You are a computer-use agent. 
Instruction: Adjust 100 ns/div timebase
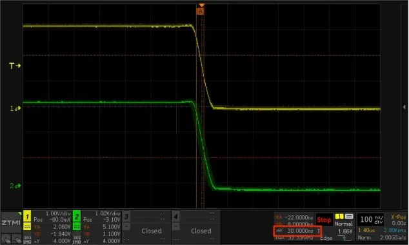372,219
